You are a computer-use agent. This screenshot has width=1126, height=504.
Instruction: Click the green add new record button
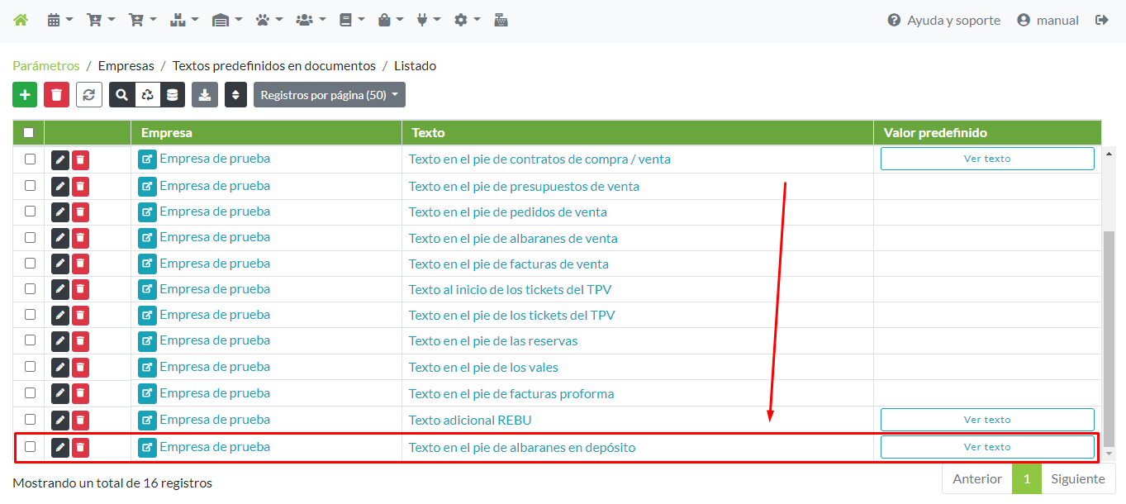[x=25, y=95]
